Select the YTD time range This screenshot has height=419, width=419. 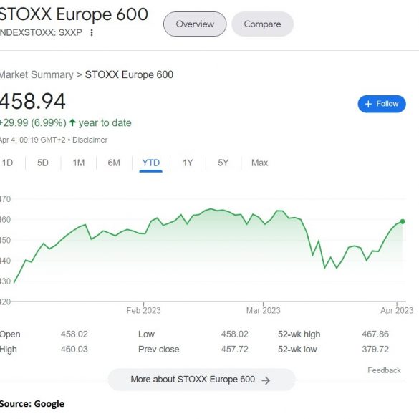tap(150, 163)
